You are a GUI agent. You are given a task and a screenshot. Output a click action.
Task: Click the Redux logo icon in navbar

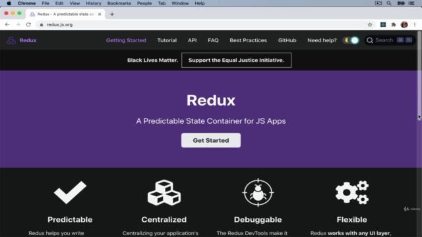(x=11, y=40)
